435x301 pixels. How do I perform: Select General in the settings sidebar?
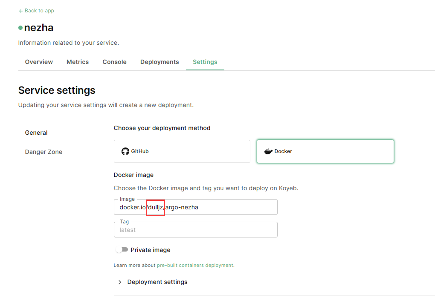(x=36, y=133)
